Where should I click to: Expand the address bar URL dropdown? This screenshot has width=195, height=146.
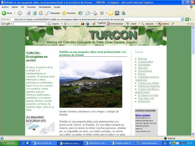click(183, 19)
